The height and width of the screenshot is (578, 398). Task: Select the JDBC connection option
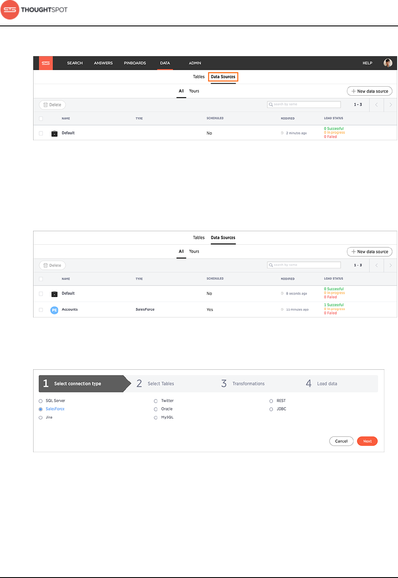point(271,409)
